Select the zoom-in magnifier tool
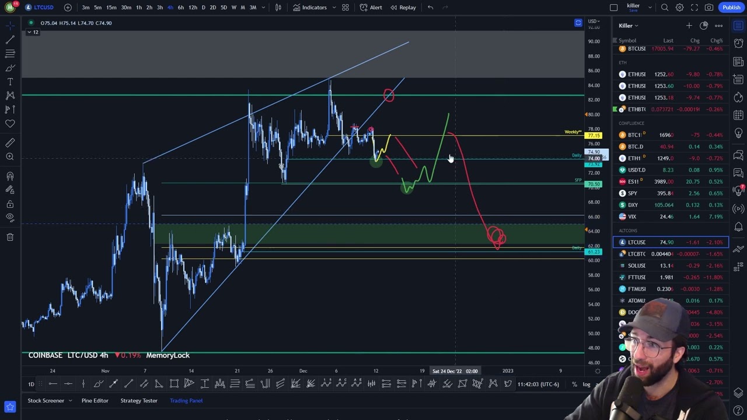747x420 pixels. pos(10,156)
